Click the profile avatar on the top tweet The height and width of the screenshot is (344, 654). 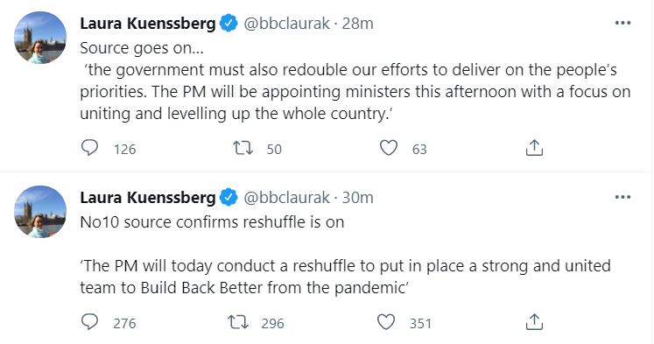point(40,38)
